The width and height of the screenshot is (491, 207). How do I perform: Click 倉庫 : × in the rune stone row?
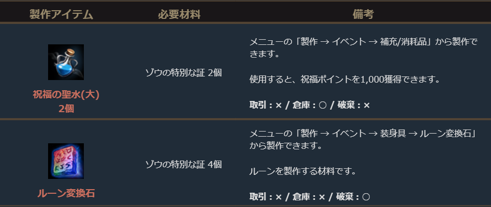pos(309,196)
